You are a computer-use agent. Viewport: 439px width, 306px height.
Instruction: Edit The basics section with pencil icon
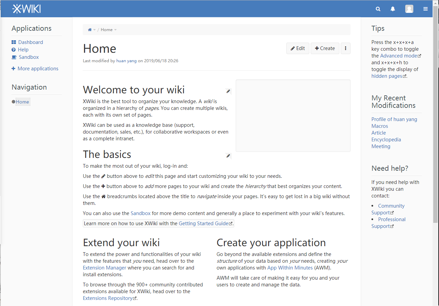point(228,156)
